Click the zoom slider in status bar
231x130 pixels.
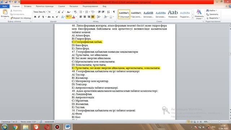(x=219, y=122)
